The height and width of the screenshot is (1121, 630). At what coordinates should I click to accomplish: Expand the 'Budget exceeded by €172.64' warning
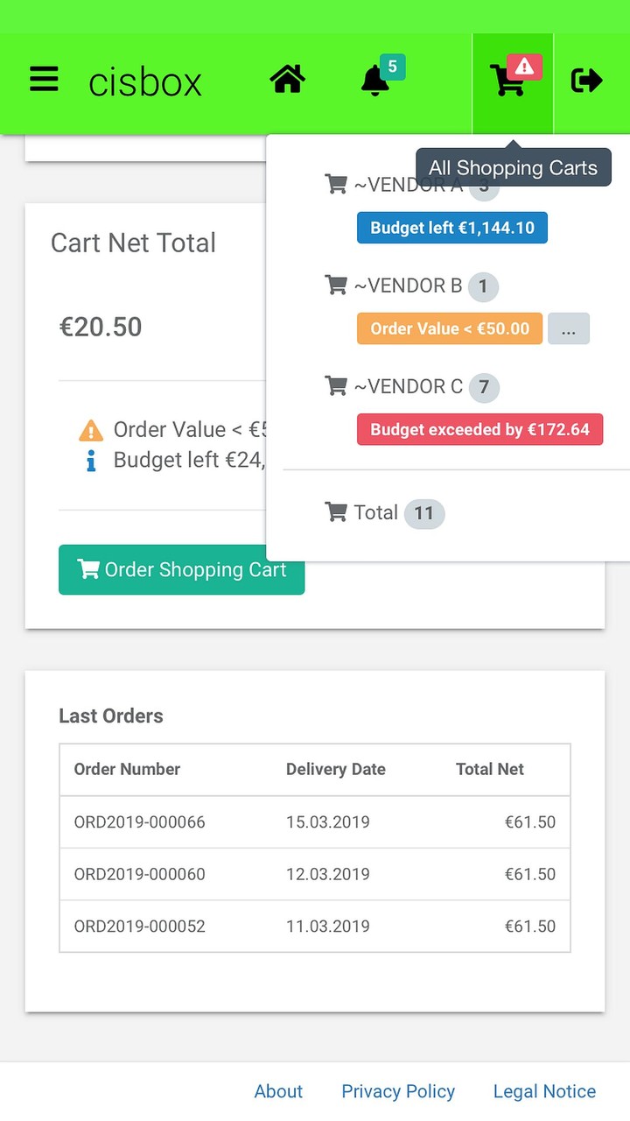coord(479,429)
